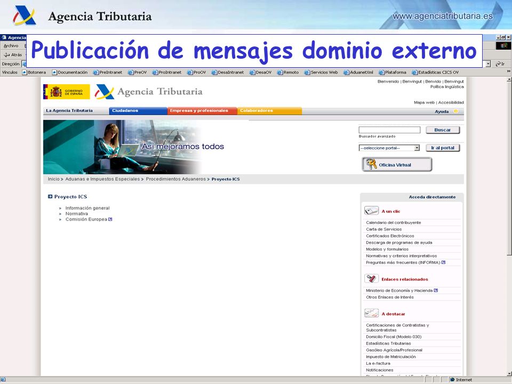Expand the Vínculos toolbar overflow chevron
Screen dimensions: 512x384
[x=508, y=71]
